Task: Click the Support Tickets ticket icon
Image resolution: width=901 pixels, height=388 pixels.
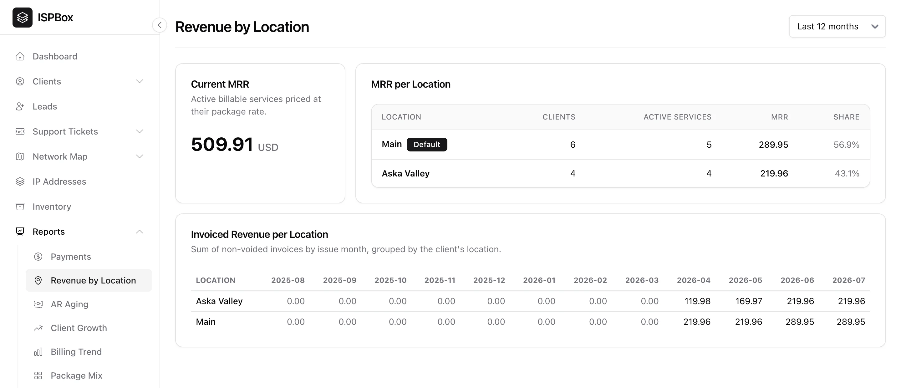Action: point(20,131)
